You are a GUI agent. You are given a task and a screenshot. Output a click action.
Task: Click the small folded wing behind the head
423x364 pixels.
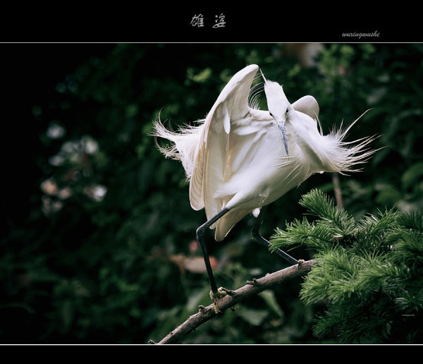pos(307,106)
